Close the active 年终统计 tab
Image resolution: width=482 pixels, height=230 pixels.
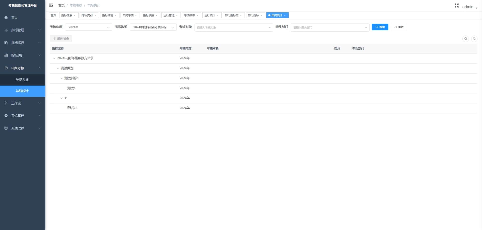(285, 16)
